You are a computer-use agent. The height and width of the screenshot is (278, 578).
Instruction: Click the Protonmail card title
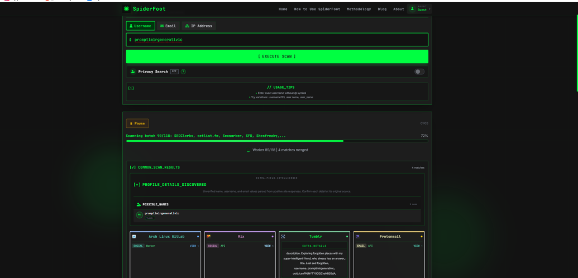[390, 237]
